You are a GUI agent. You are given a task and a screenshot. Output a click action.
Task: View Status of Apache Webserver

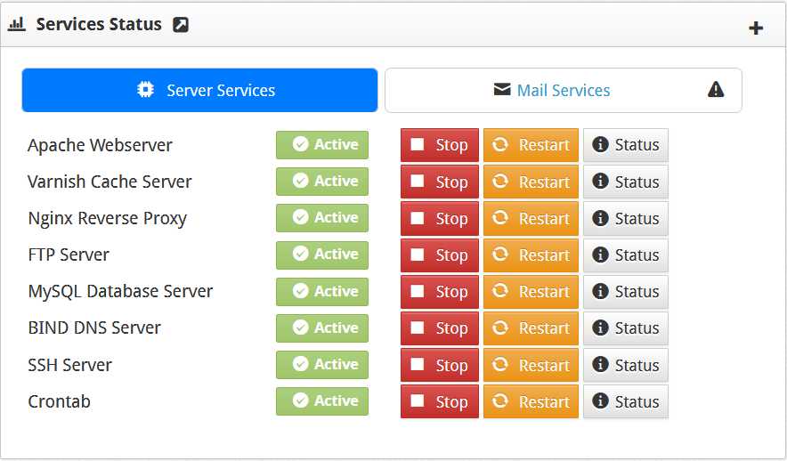(x=626, y=145)
